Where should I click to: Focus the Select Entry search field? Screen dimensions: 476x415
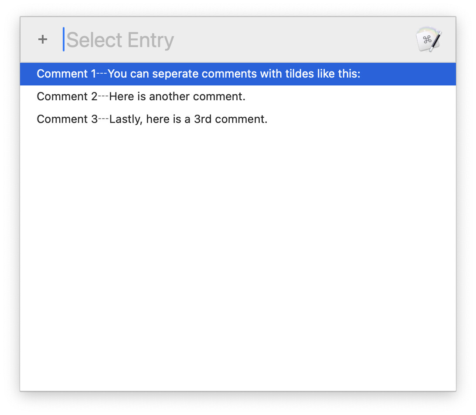(x=235, y=40)
